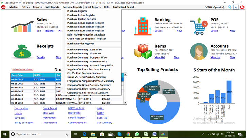Image resolution: width=252 pixels, height=138 pixels.
Task: Open WhatsApp from the taskbar
Action: 137,134
